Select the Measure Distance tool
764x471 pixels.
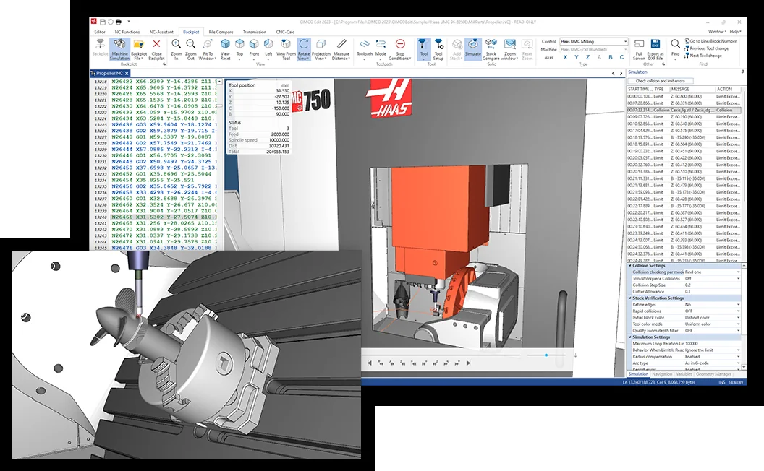point(341,50)
